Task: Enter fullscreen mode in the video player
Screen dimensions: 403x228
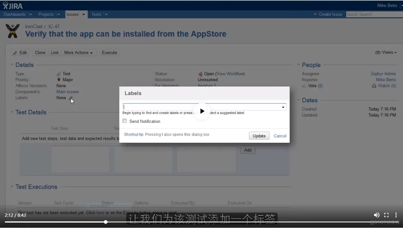Action: pyautogui.click(x=386, y=215)
